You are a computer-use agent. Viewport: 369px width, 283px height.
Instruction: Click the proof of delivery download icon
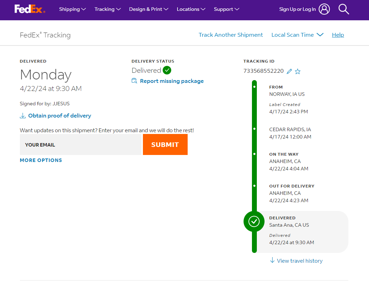[x=23, y=116]
